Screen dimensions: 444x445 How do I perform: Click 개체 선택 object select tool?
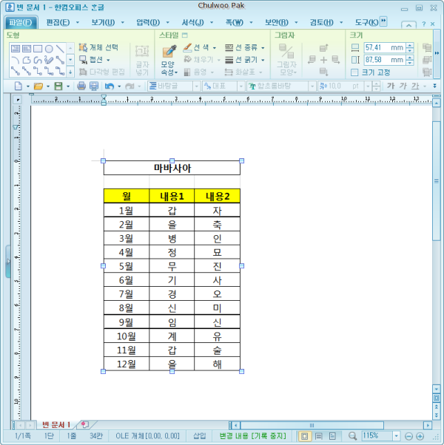pos(98,47)
